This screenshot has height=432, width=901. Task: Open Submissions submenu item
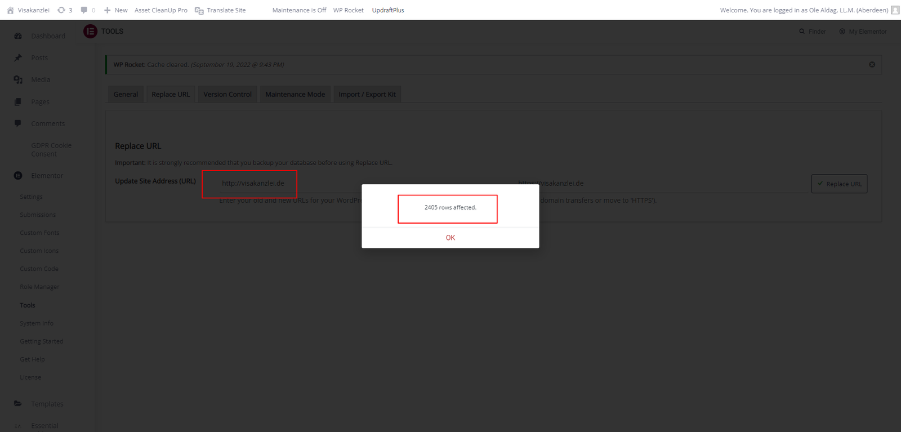(38, 215)
